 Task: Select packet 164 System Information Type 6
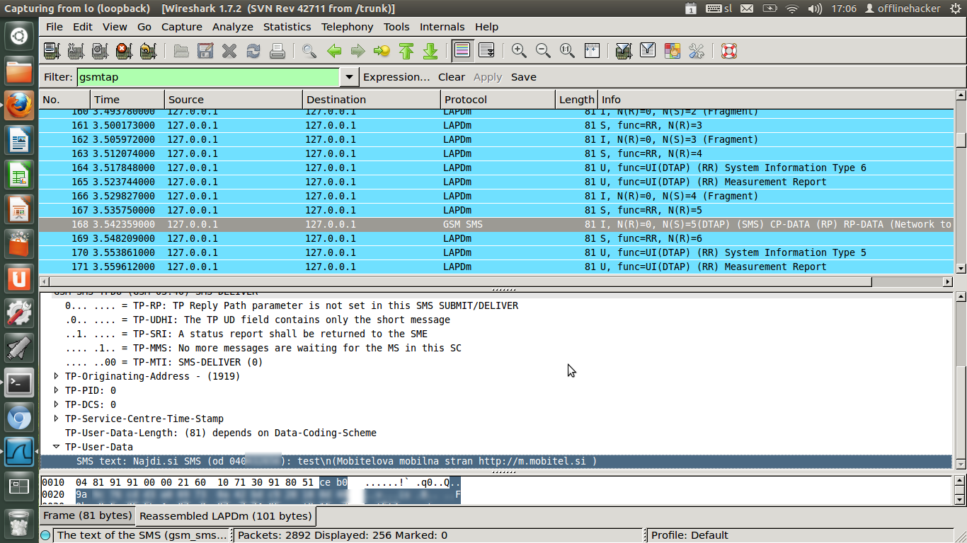pyautogui.click(x=496, y=168)
